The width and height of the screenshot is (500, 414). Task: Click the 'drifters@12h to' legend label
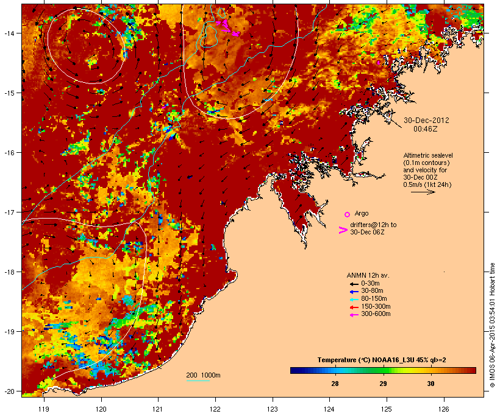pos(373,225)
